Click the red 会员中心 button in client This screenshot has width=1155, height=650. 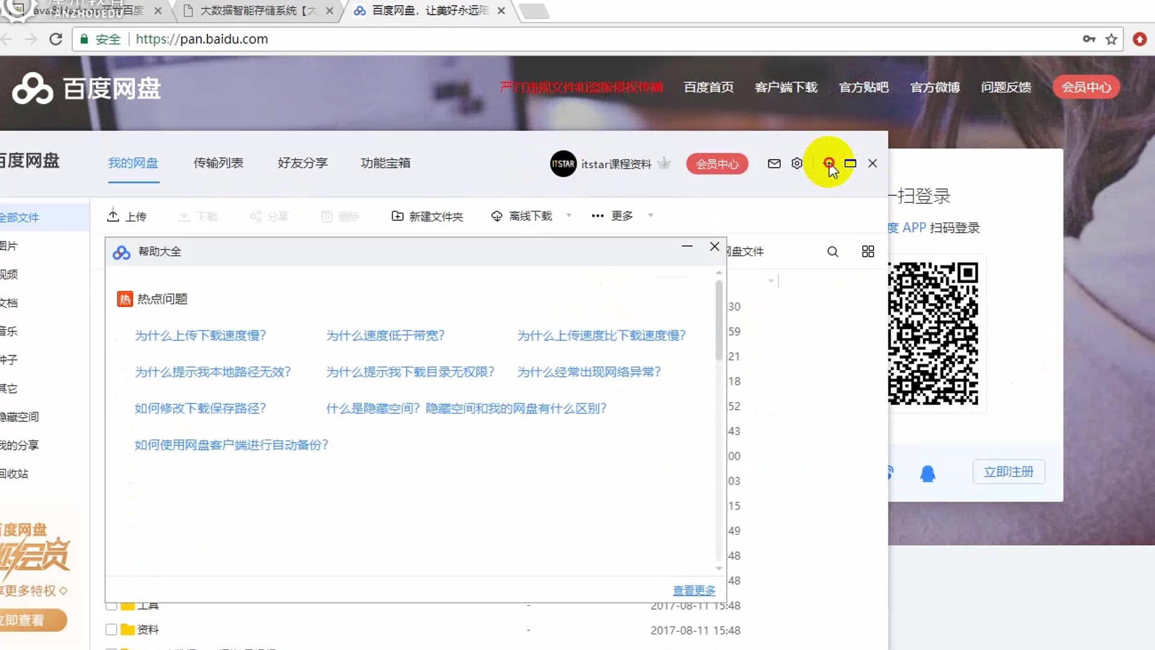click(717, 164)
